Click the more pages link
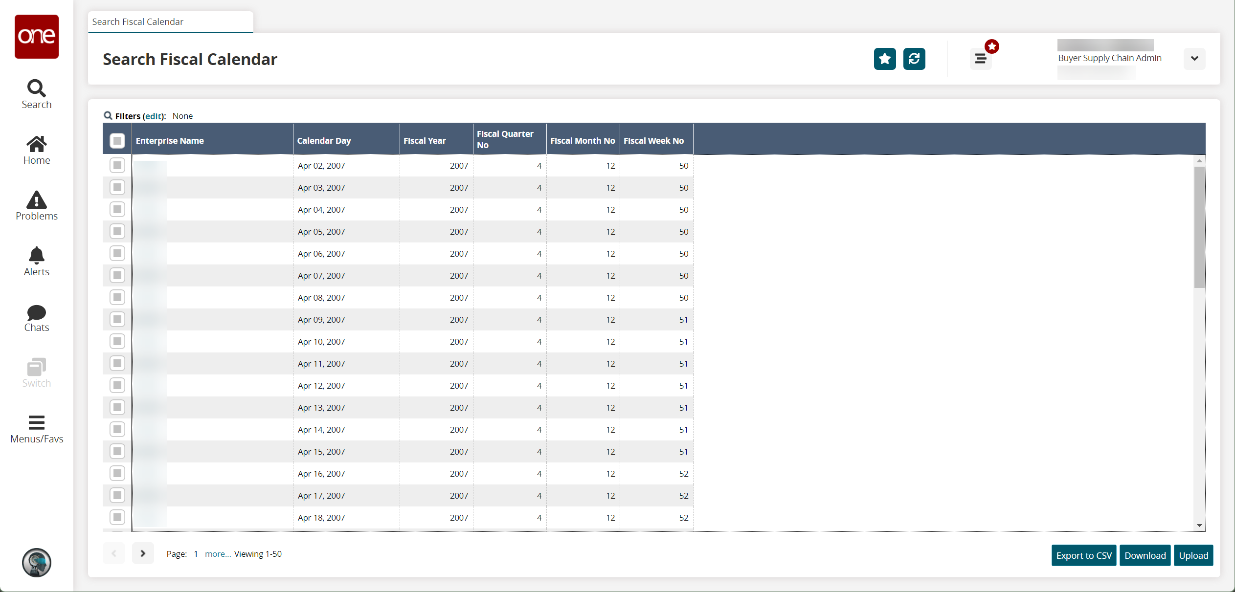The image size is (1235, 592). 217,552
